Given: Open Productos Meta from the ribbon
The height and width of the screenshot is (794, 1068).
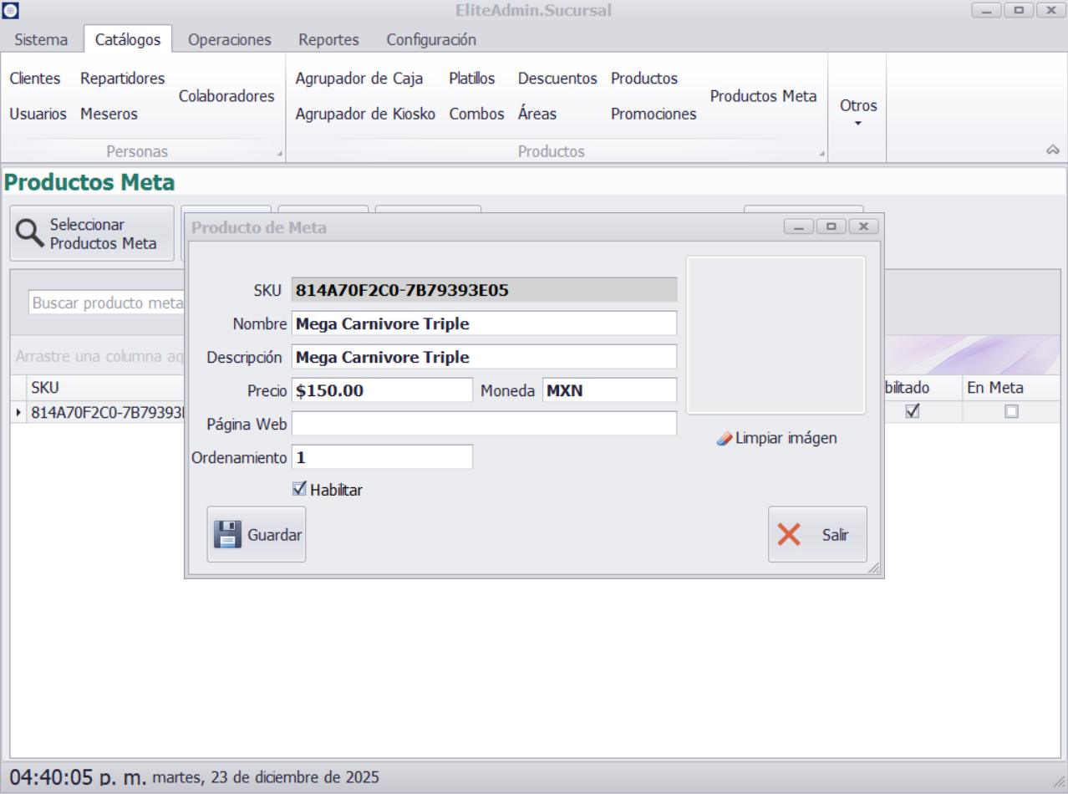Looking at the screenshot, I should coord(763,96).
